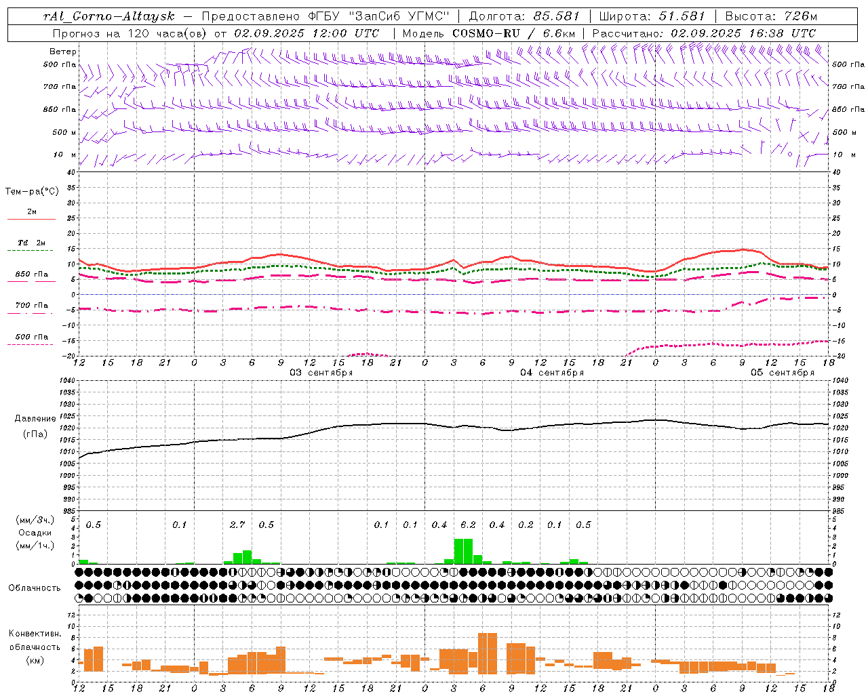Click the 2.7 precipitation total
The height and width of the screenshot is (694, 868).
(237, 525)
